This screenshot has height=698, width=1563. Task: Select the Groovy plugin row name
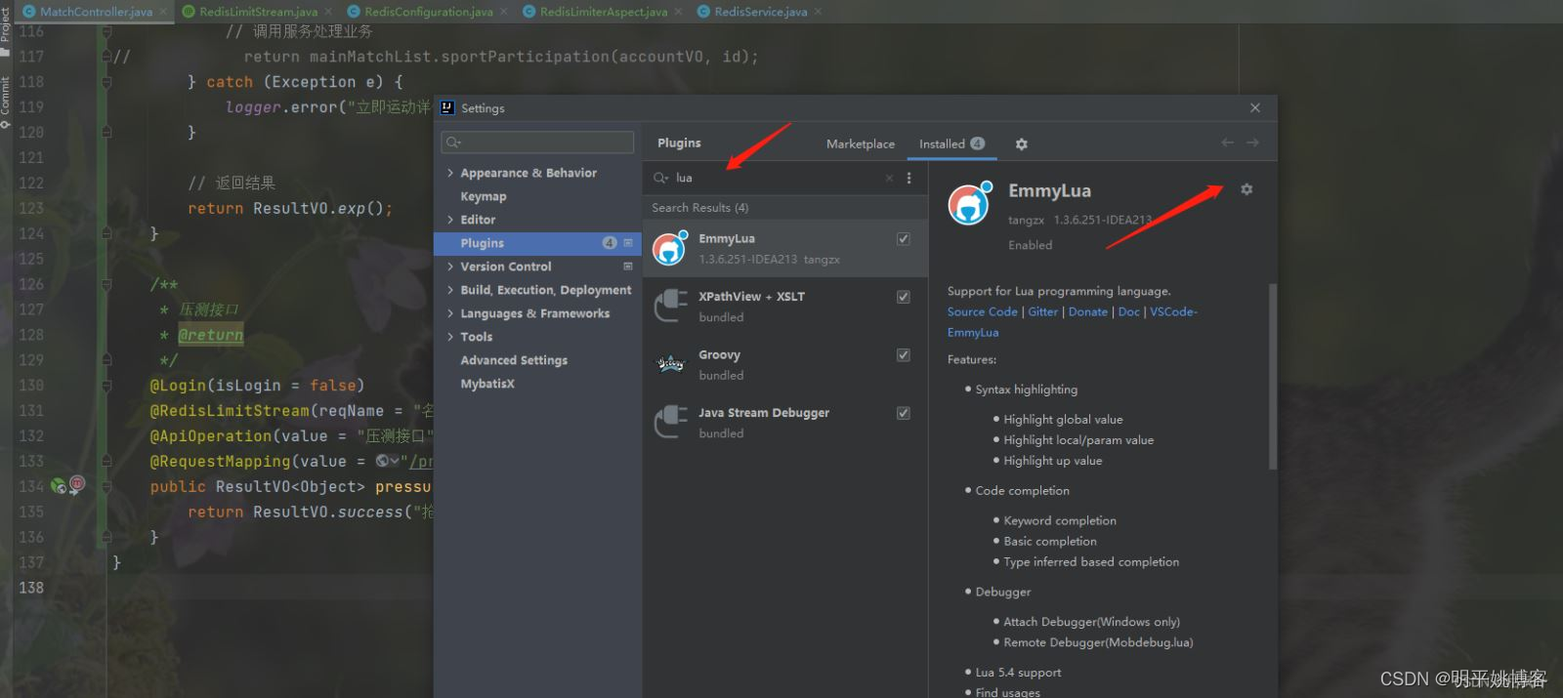point(719,355)
